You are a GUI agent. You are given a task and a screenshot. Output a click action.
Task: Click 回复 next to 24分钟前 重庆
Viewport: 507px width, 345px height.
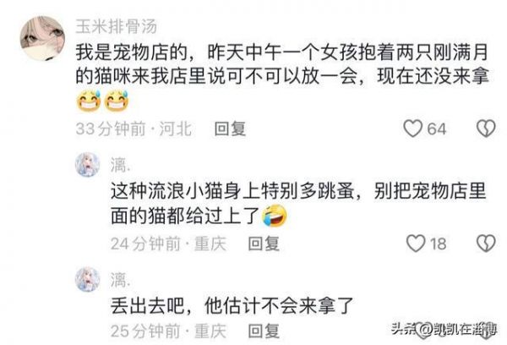[264, 244]
